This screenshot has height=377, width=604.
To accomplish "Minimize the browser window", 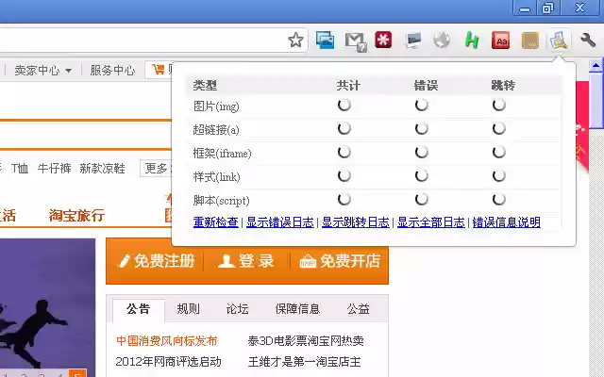I will tap(525, 8).
